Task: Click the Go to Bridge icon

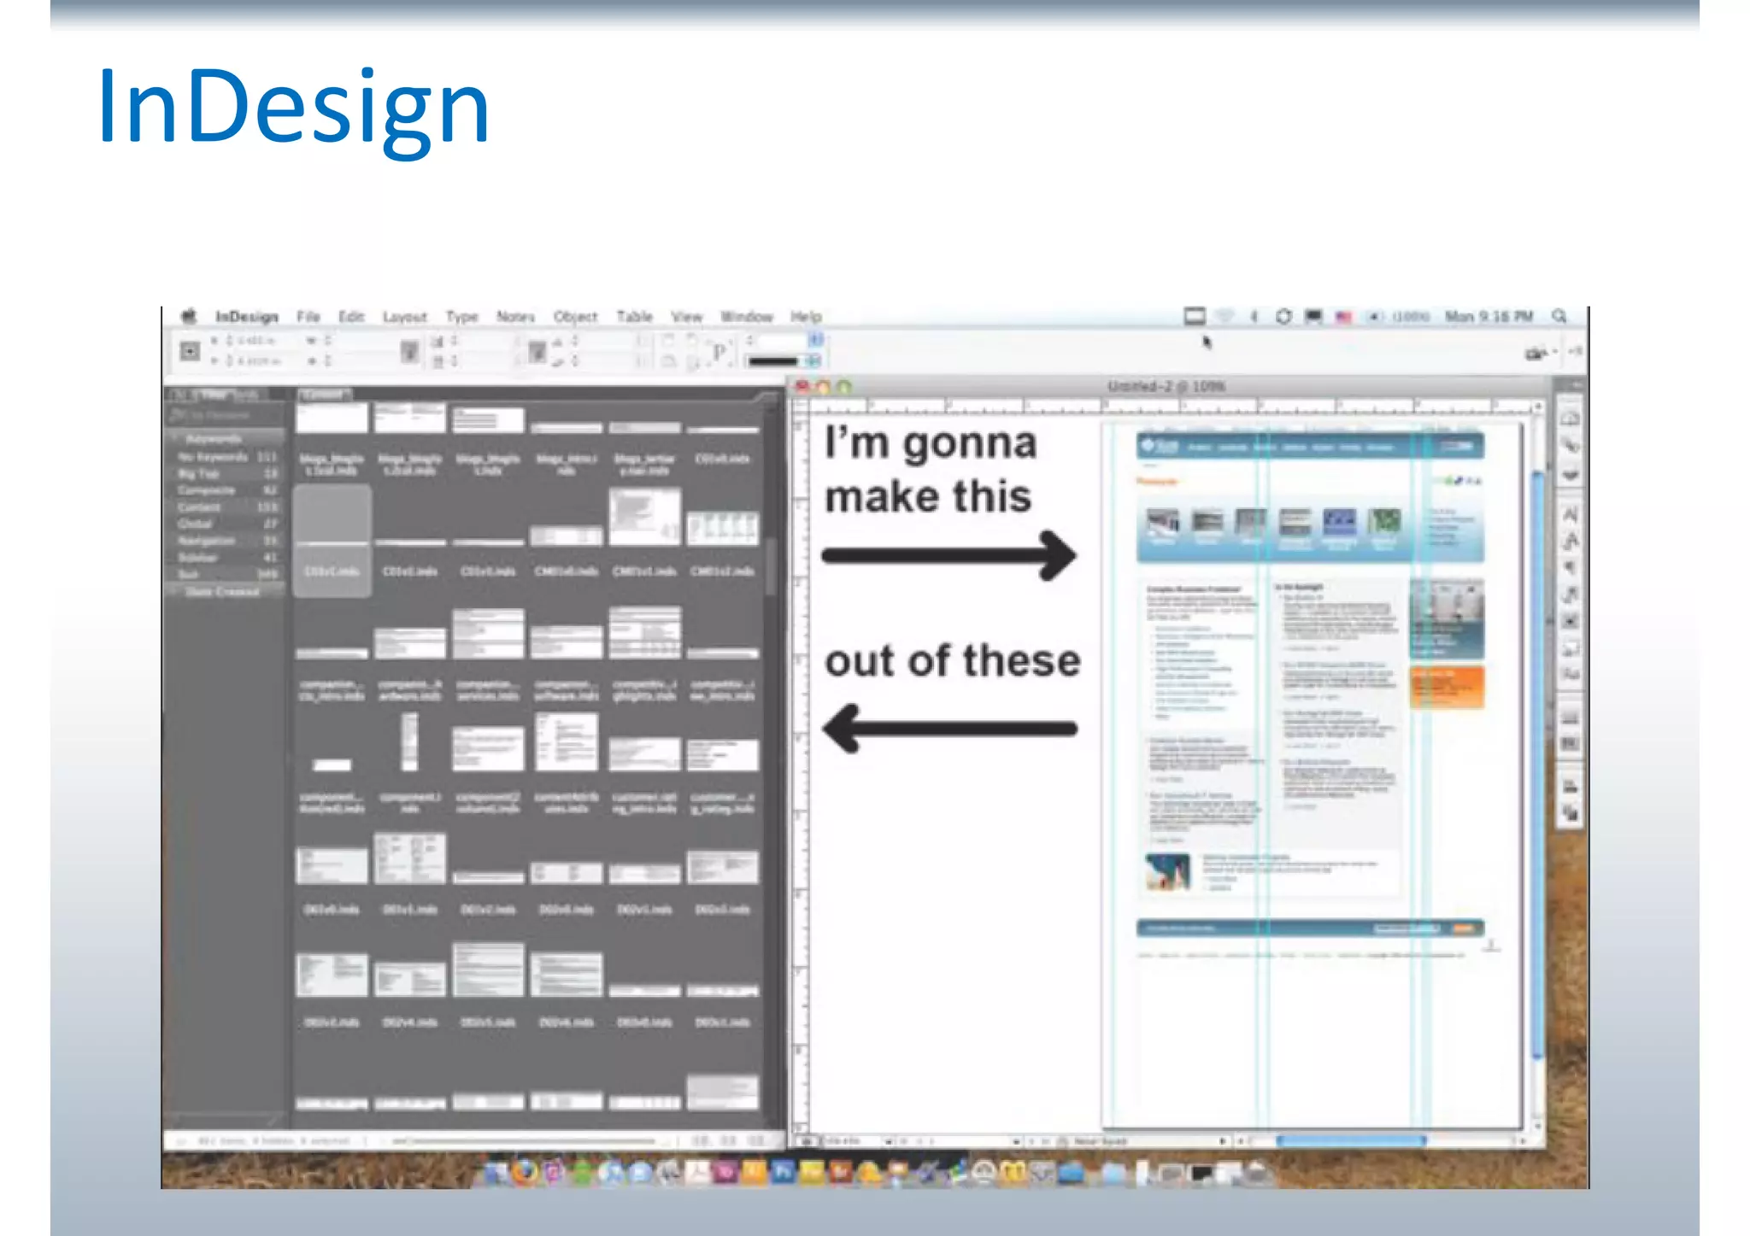Action: [x=1536, y=352]
